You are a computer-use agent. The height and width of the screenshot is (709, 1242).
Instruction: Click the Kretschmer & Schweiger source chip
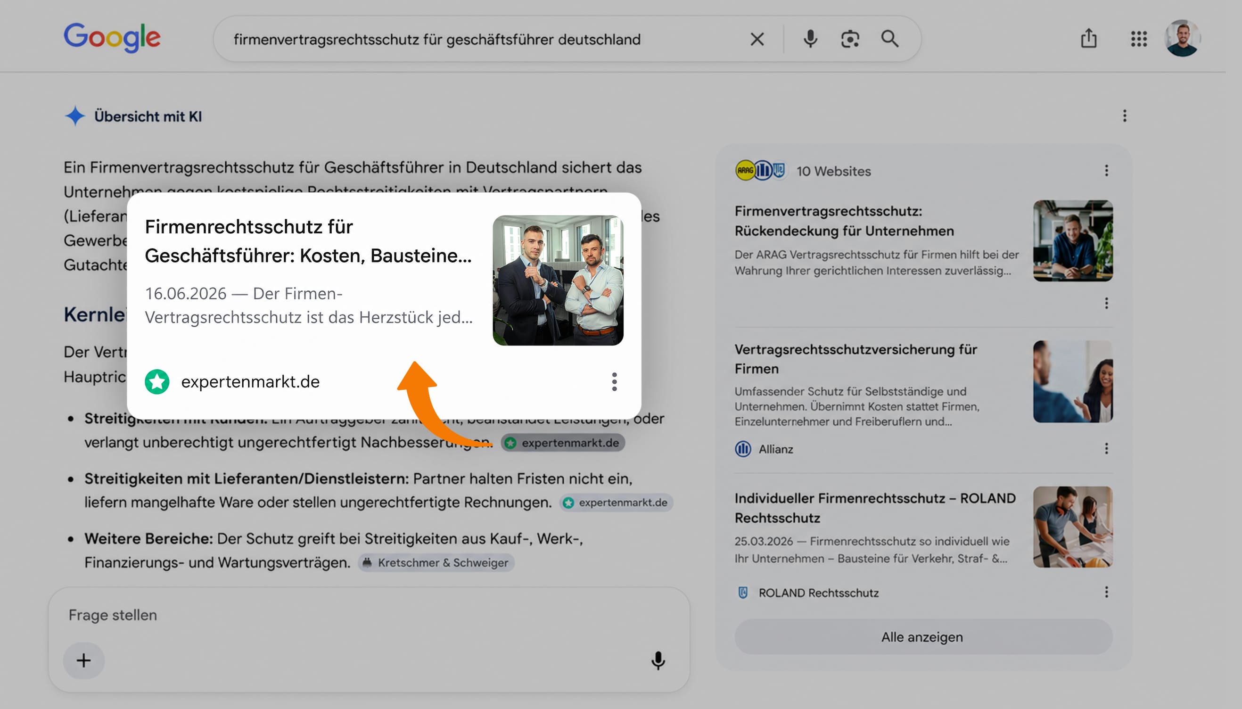[436, 562]
